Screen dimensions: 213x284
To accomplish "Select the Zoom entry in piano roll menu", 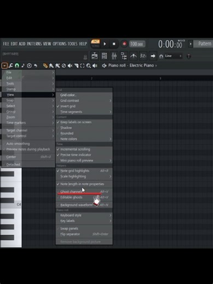I will 28,117.
